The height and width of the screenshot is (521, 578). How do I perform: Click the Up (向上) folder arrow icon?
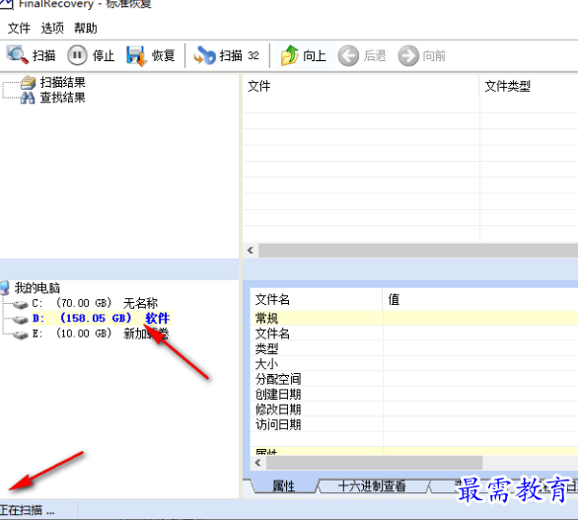[x=289, y=55]
